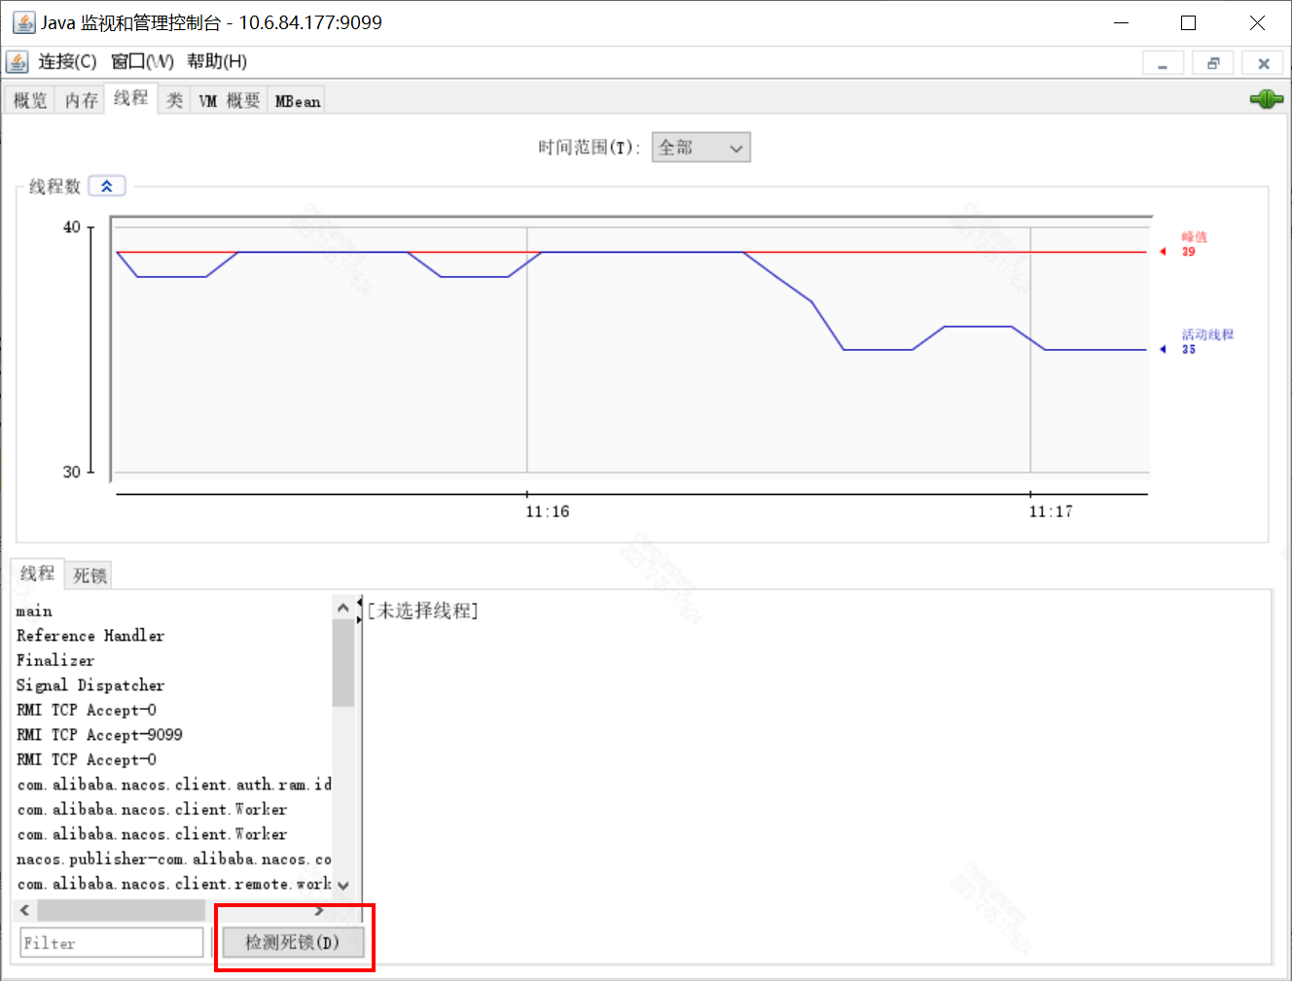Click the 活动线程 35 legend label
Viewport: 1292px width, 981px height.
[x=1207, y=341]
